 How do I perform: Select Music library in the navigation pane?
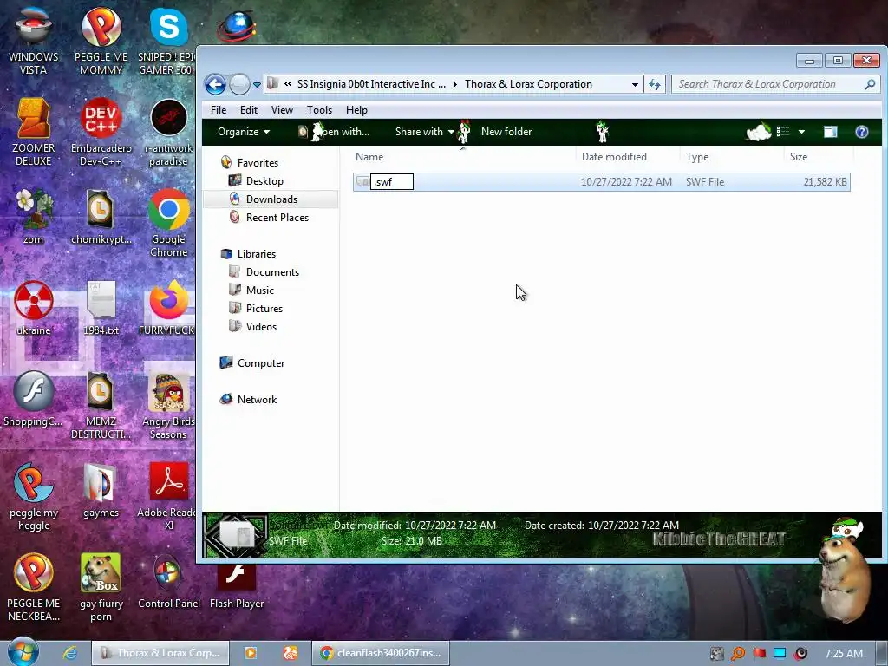coord(259,290)
